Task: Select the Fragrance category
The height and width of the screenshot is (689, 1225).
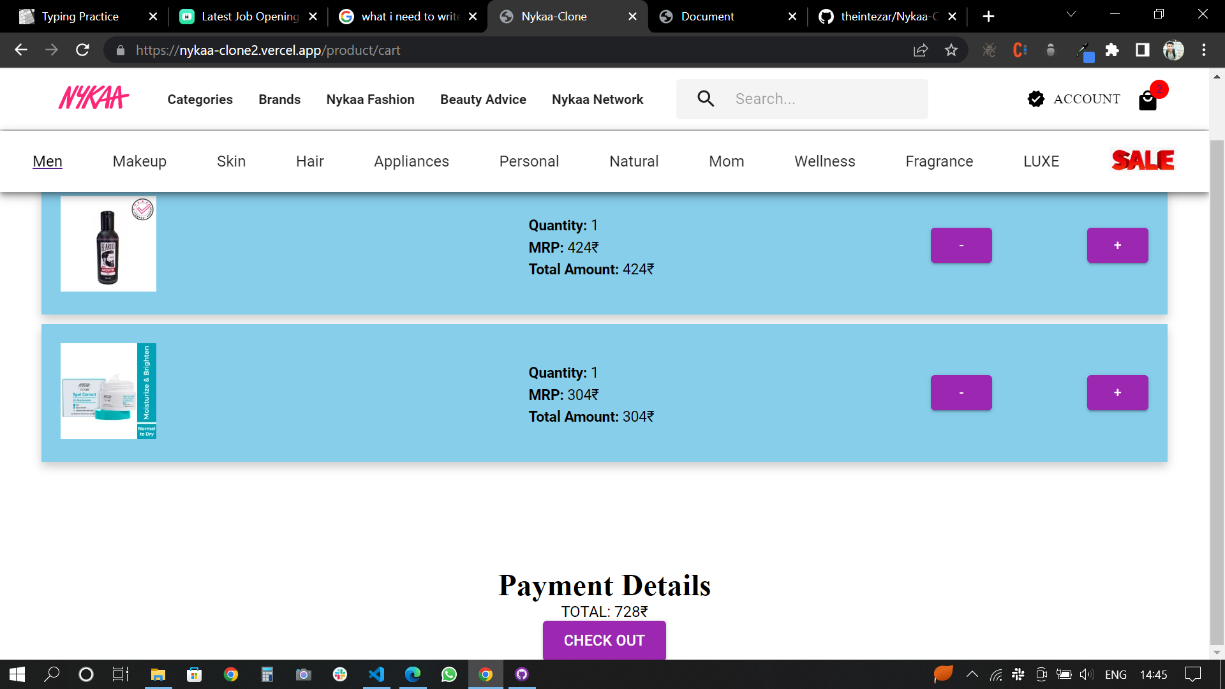Action: [x=939, y=161]
